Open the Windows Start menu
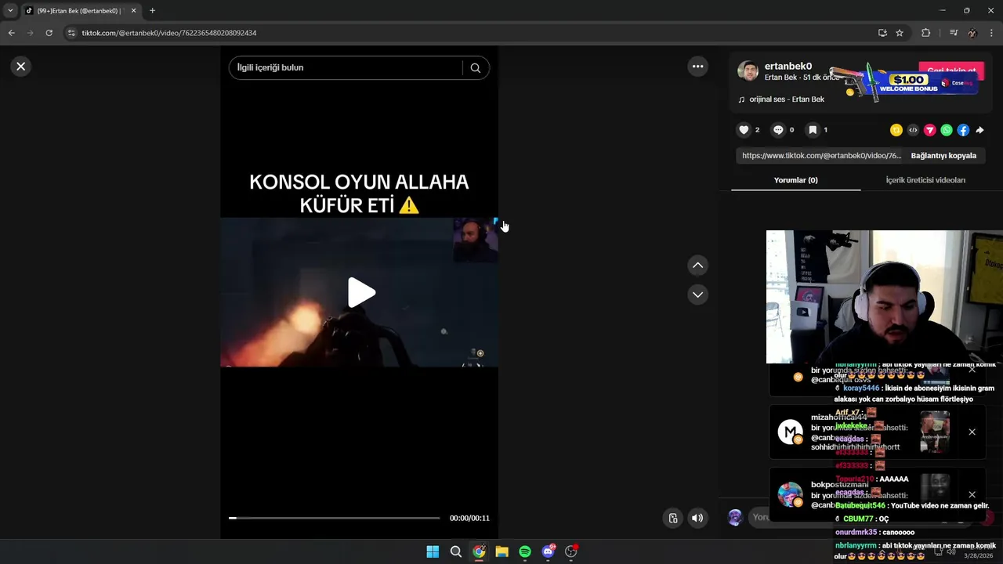1003x564 pixels. [433, 551]
